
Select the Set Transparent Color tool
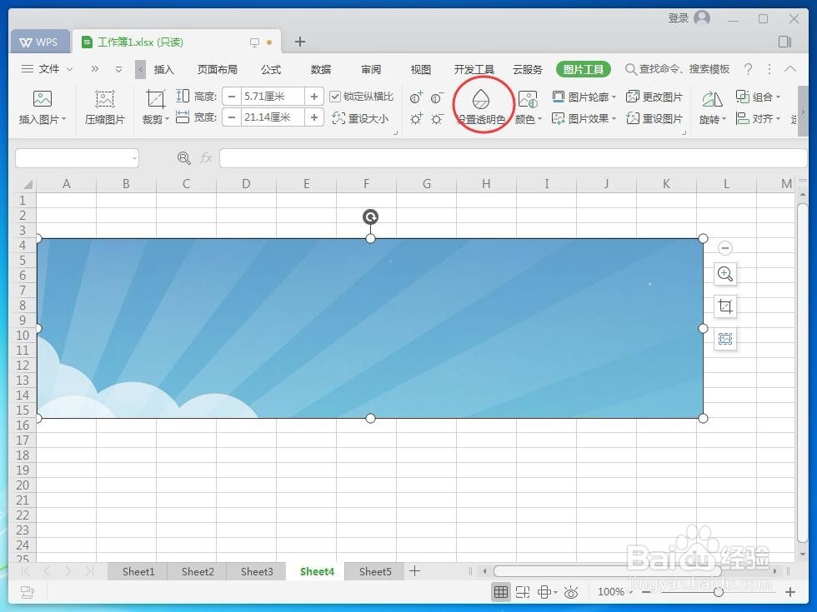pos(482,104)
